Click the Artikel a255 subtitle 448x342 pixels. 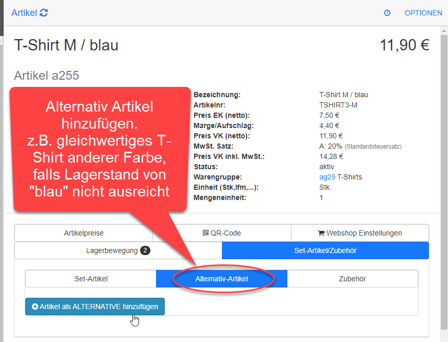tap(46, 76)
